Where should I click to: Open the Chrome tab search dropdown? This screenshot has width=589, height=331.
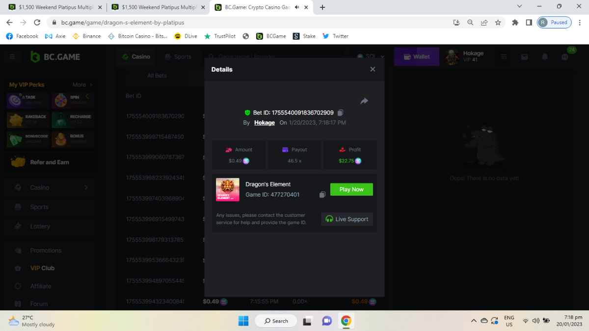pos(520,6)
